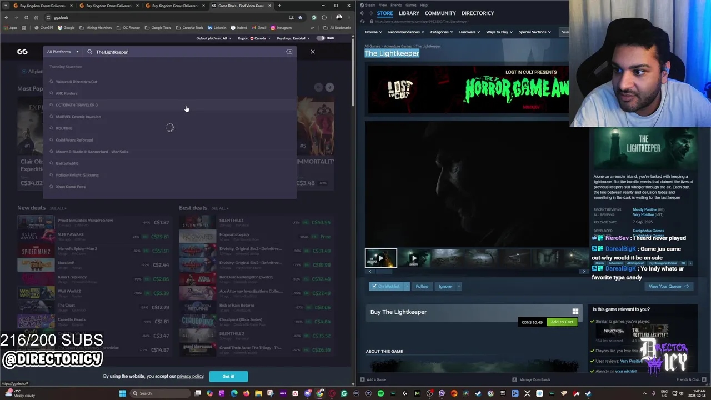The height and width of the screenshot is (400, 711).
Task: Expand the Steam Ways to Play menu
Action: coord(499,32)
